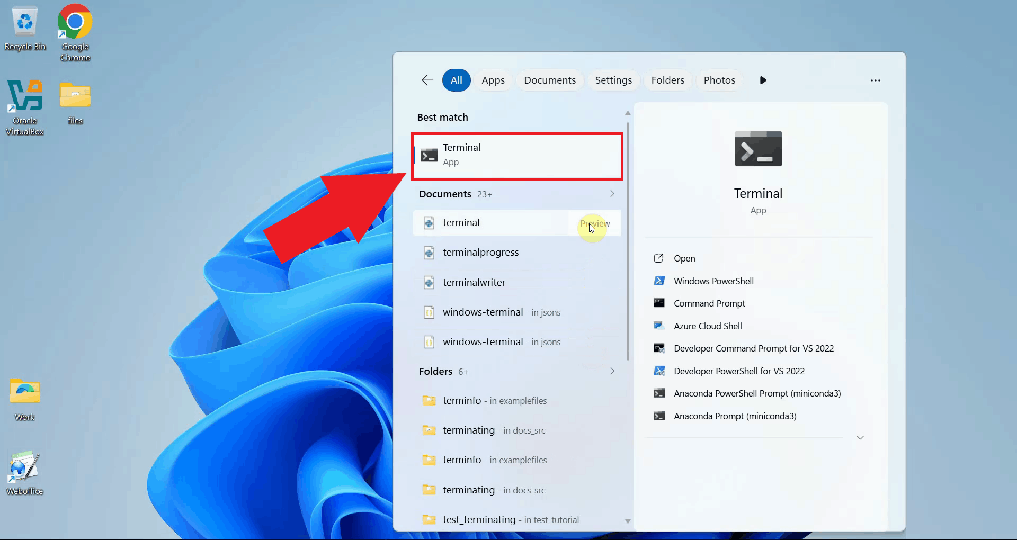Expand the Documents results section
Image resolution: width=1017 pixels, height=540 pixels.
612,194
